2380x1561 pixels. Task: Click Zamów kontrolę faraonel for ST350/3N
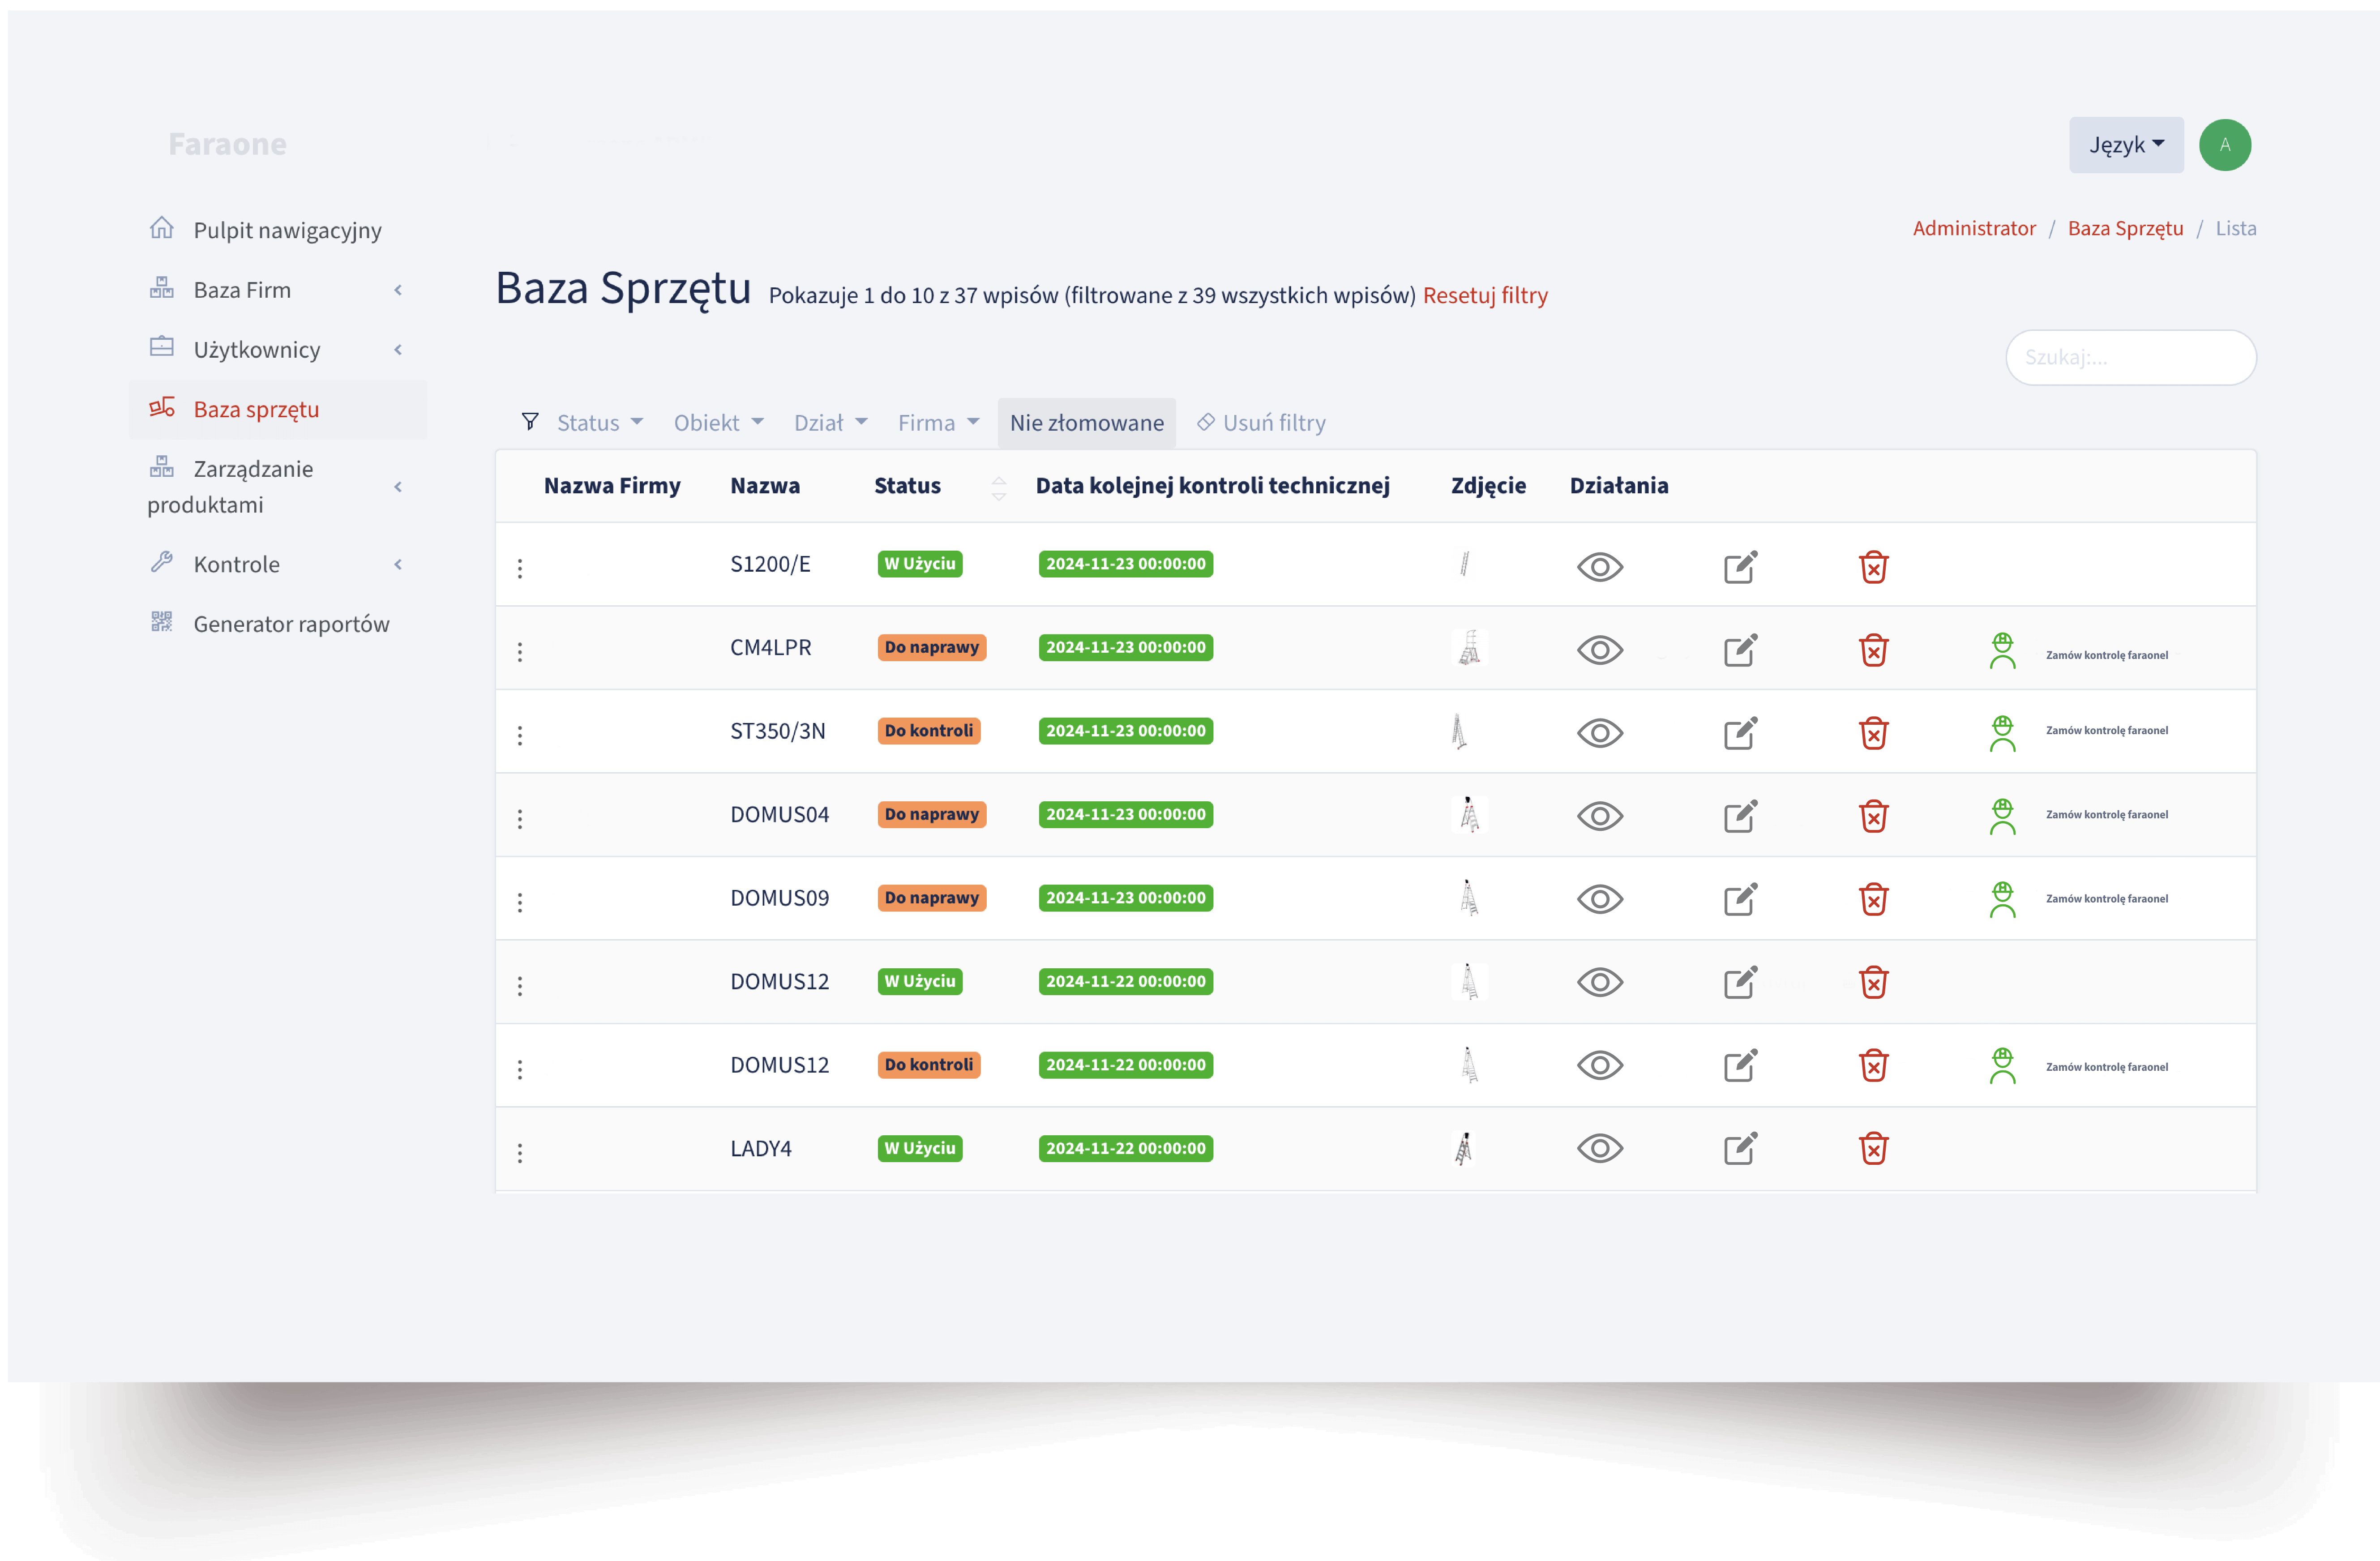click(x=2106, y=730)
